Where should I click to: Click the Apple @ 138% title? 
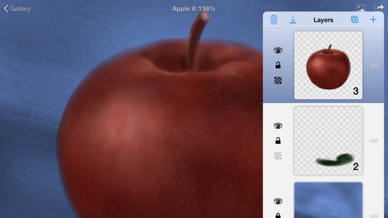pos(194,8)
